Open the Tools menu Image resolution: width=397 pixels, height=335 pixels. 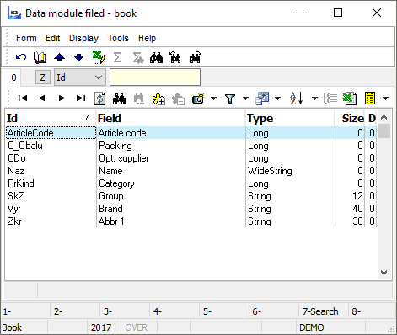[x=118, y=38]
